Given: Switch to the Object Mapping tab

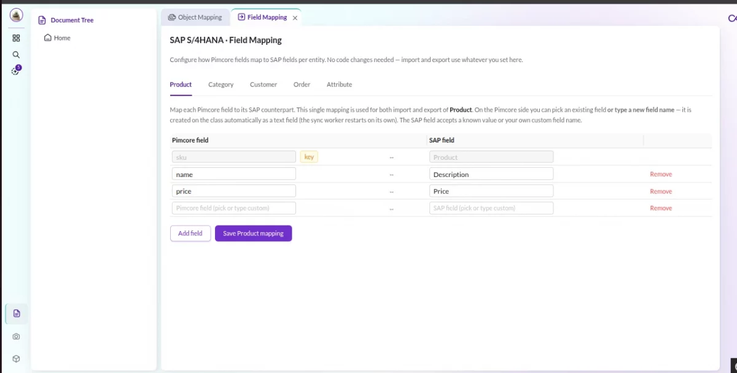Looking at the screenshot, I should [195, 17].
